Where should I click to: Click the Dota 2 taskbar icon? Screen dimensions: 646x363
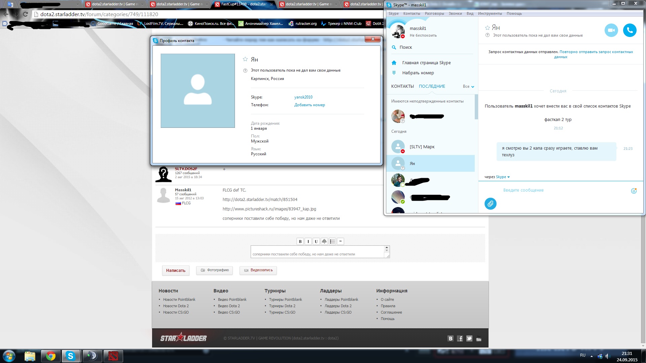point(113,356)
